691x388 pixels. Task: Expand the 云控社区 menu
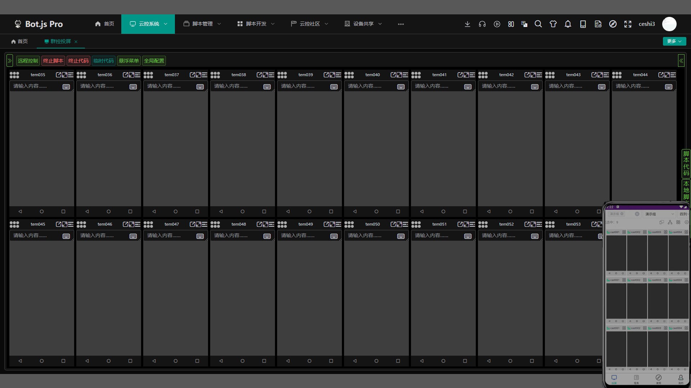click(x=310, y=24)
